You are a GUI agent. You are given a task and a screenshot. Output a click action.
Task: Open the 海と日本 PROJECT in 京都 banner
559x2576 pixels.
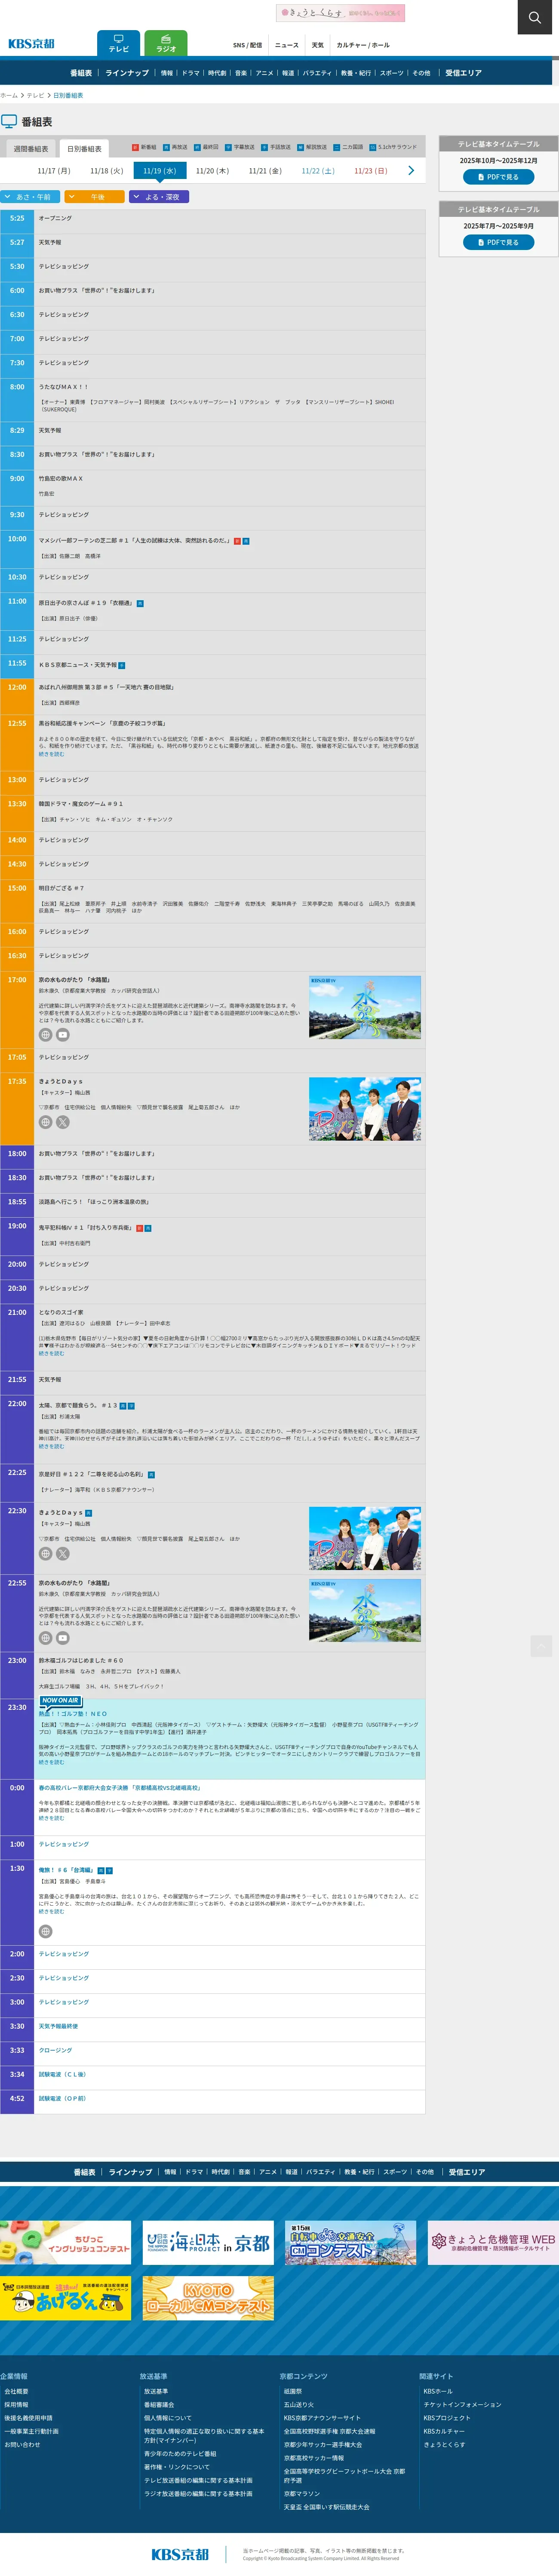(x=208, y=2243)
